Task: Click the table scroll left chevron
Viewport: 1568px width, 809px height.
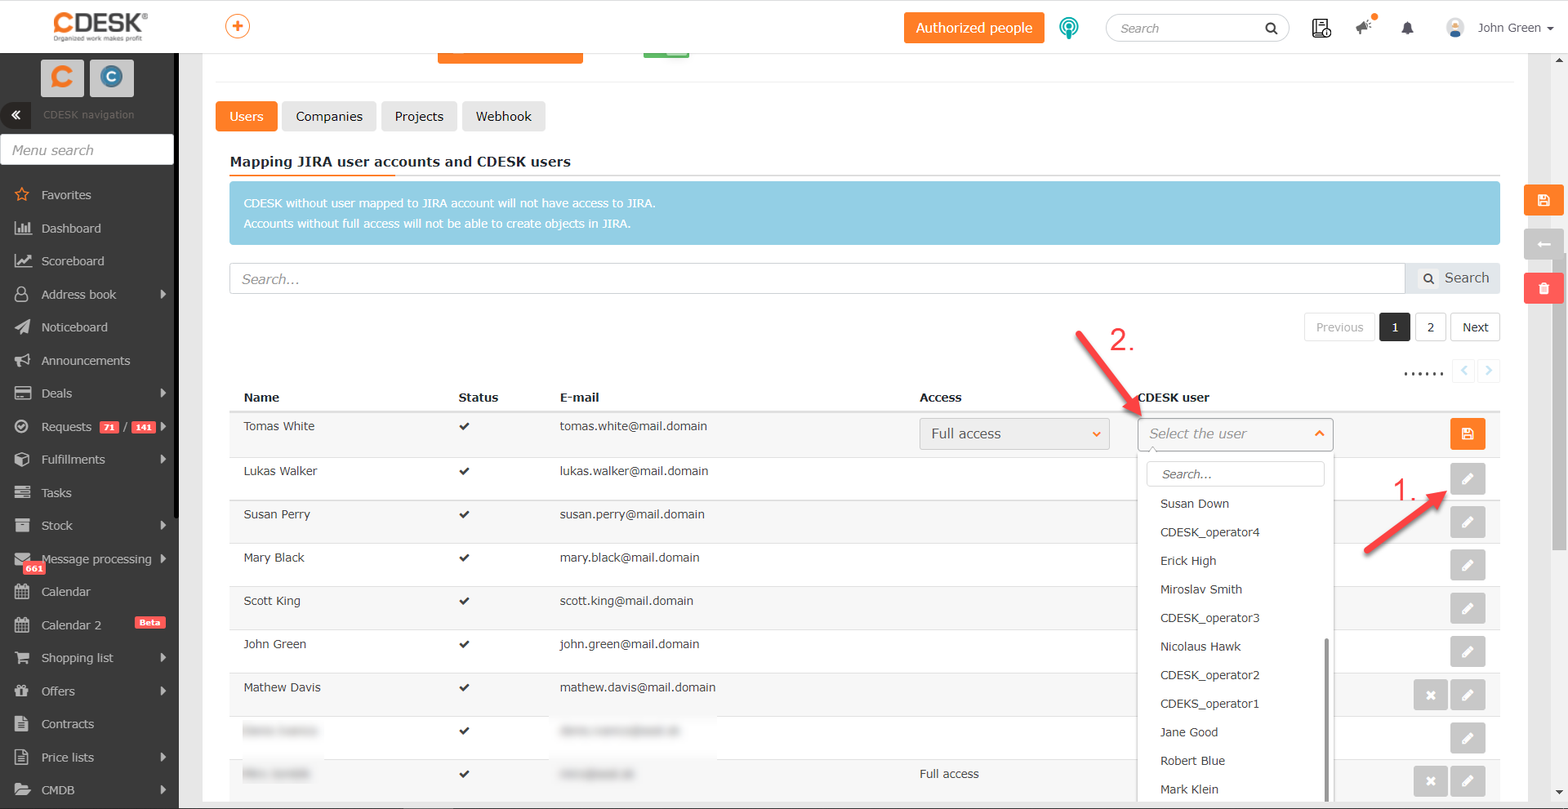Action: pos(1464,371)
